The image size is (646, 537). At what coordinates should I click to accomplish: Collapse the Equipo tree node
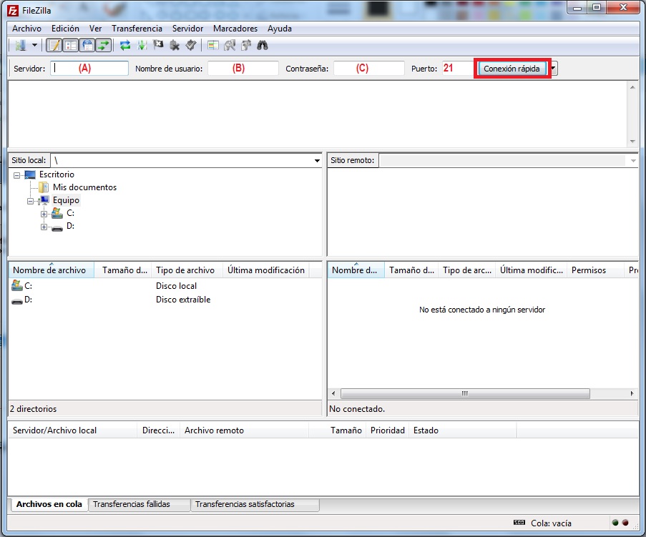point(31,201)
